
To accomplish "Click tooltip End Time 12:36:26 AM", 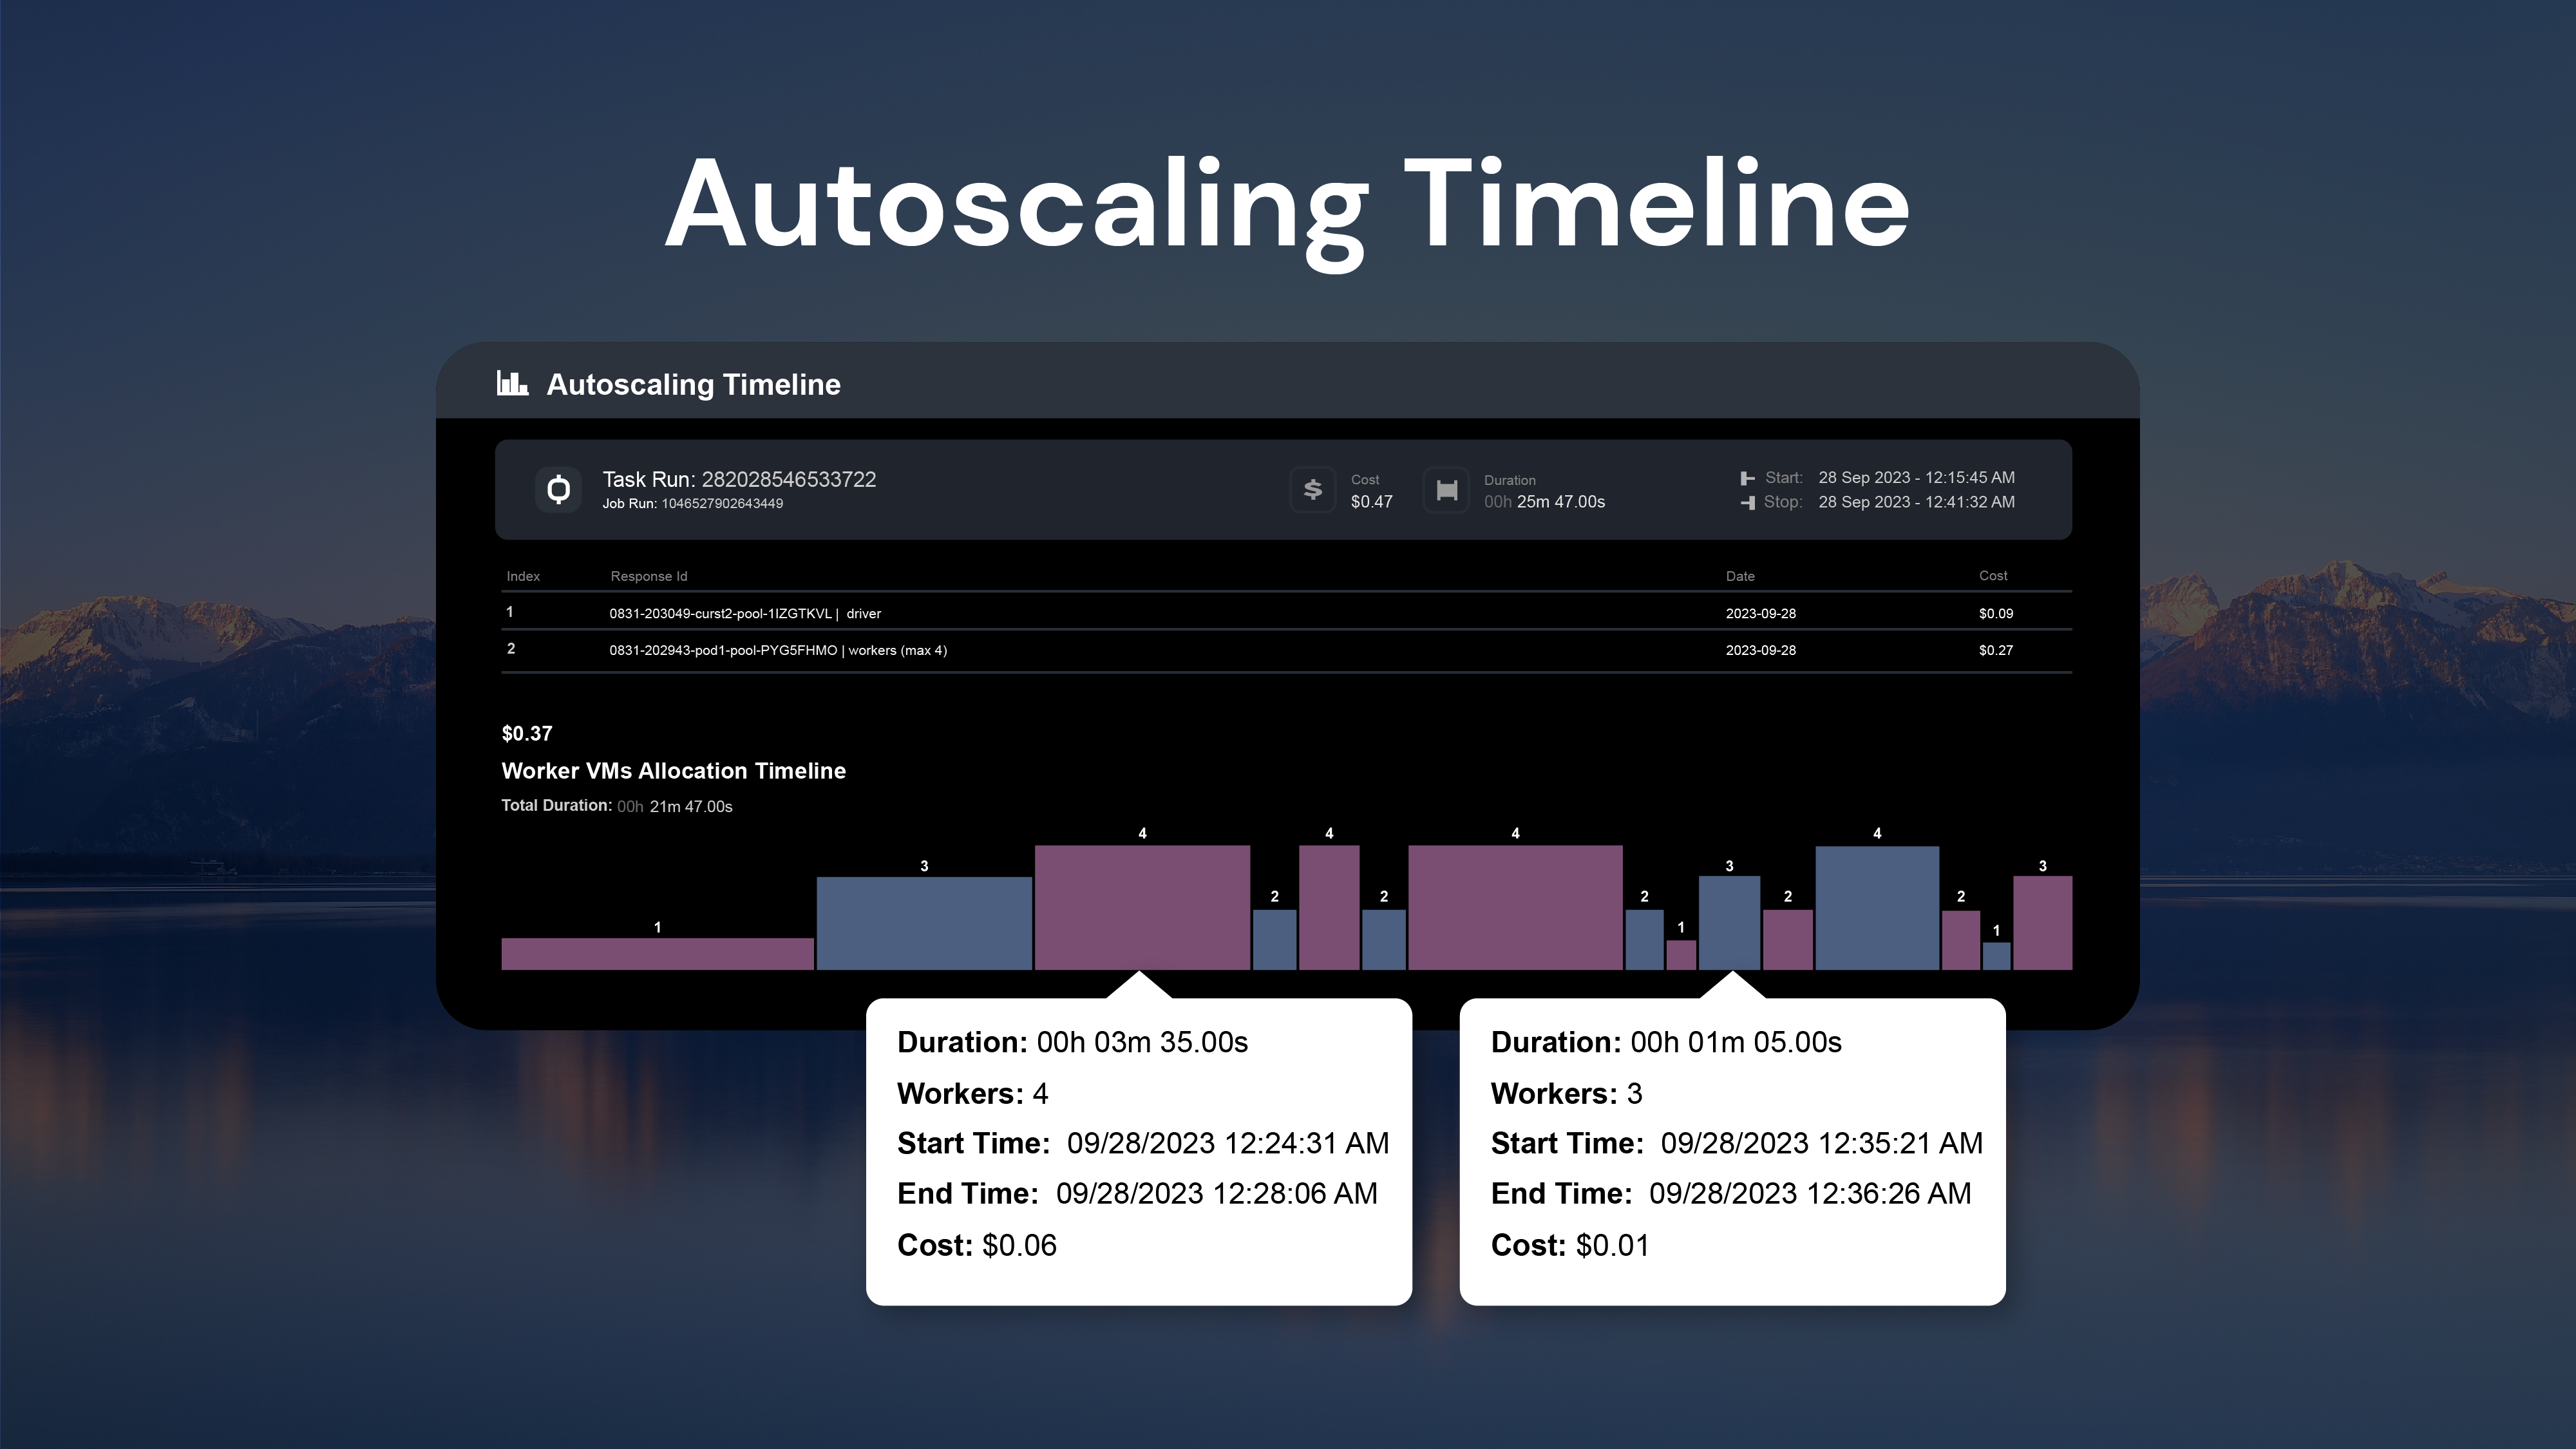I will (x=1731, y=1193).
